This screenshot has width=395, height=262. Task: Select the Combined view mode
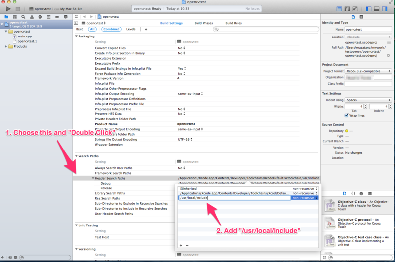point(112,29)
